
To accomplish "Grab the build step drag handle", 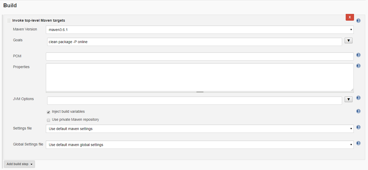I will [9, 20].
